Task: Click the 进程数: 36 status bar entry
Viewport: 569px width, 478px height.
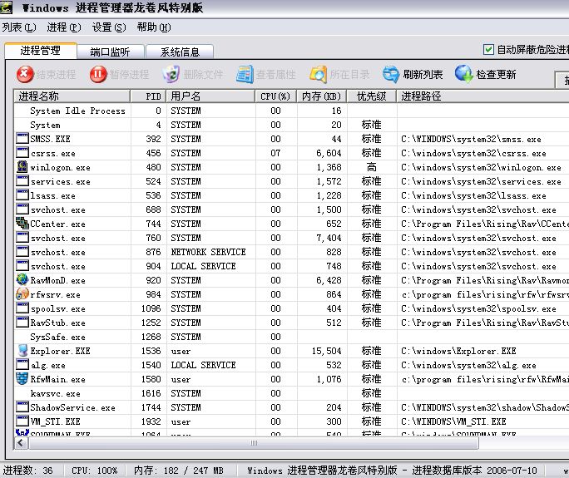Action: (x=28, y=471)
